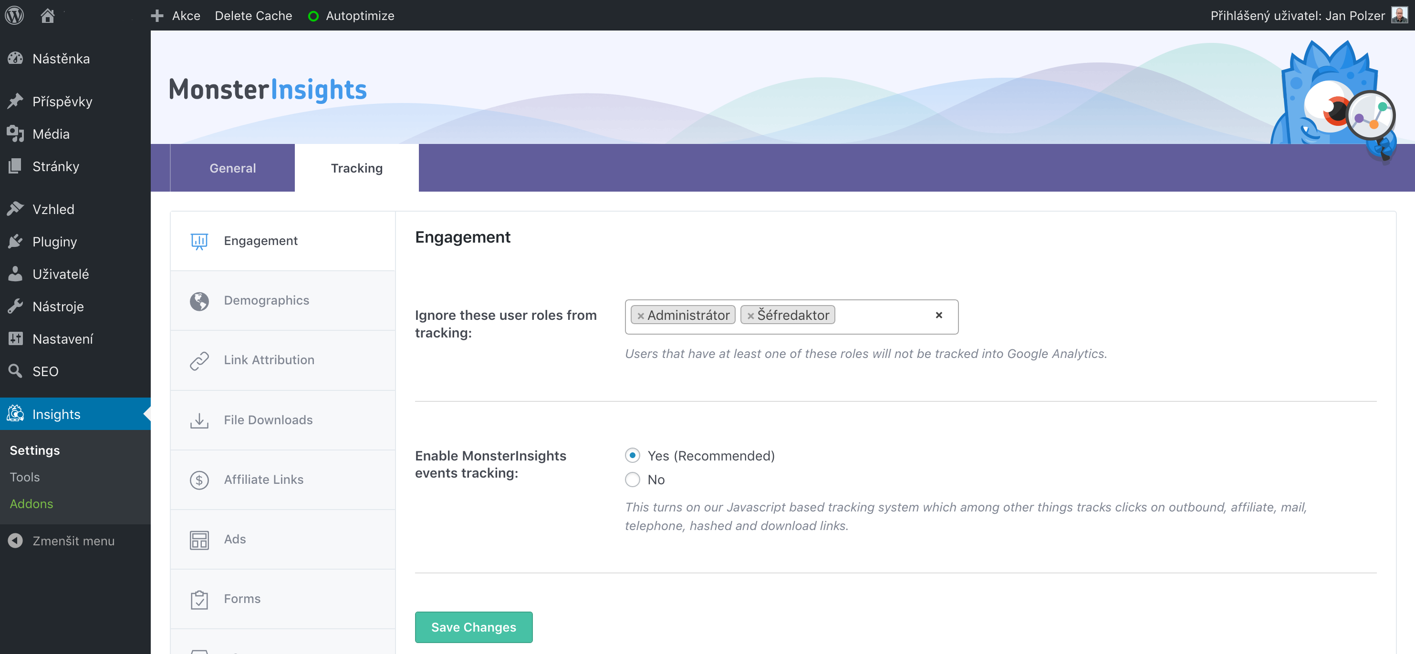The height and width of the screenshot is (654, 1415).
Task: Open the Demographics settings section
Action: (283, 301)
